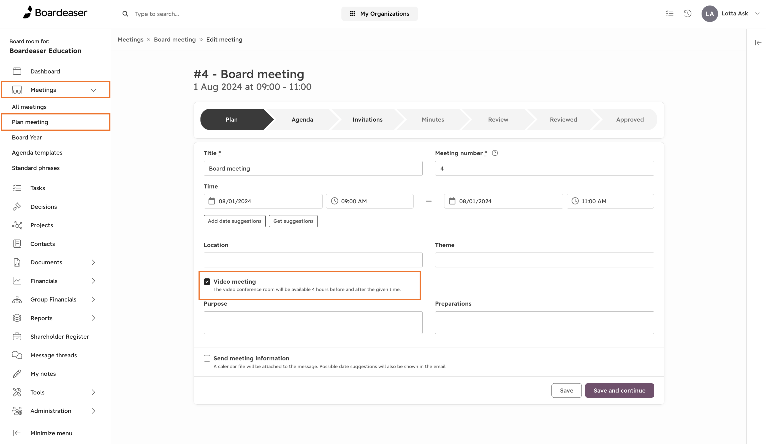Click the Theme input field
Viewport: 766px width, 444px height.
pyautogui.click(x=544, y=260)
